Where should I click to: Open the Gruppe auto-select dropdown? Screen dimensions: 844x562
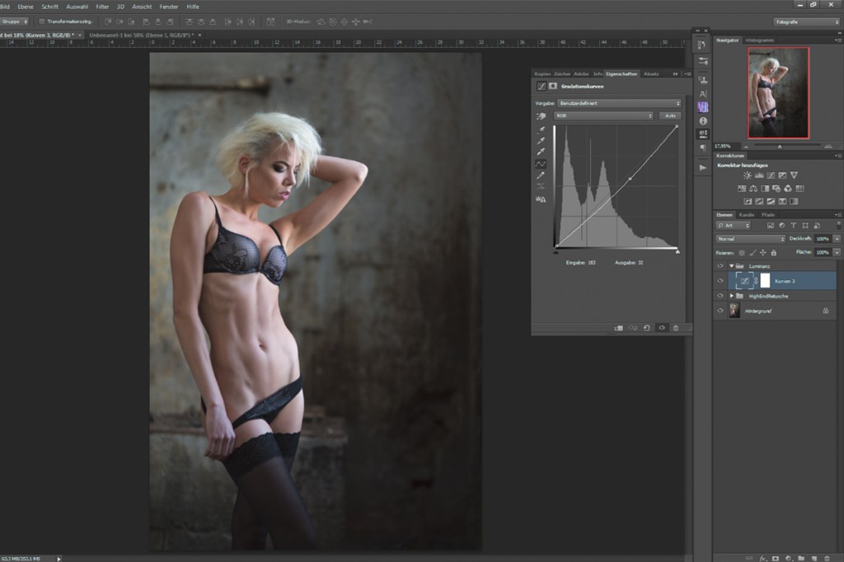coord(15,21)
